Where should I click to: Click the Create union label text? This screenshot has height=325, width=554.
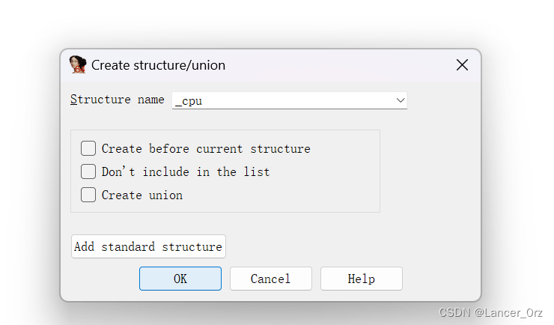142,195
